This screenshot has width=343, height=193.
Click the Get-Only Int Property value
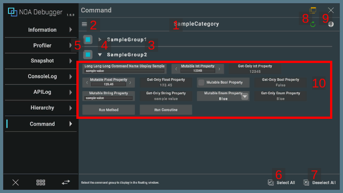[x=255, y=71]
